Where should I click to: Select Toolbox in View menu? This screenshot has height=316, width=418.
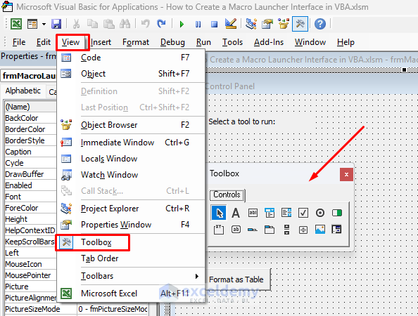131,242
